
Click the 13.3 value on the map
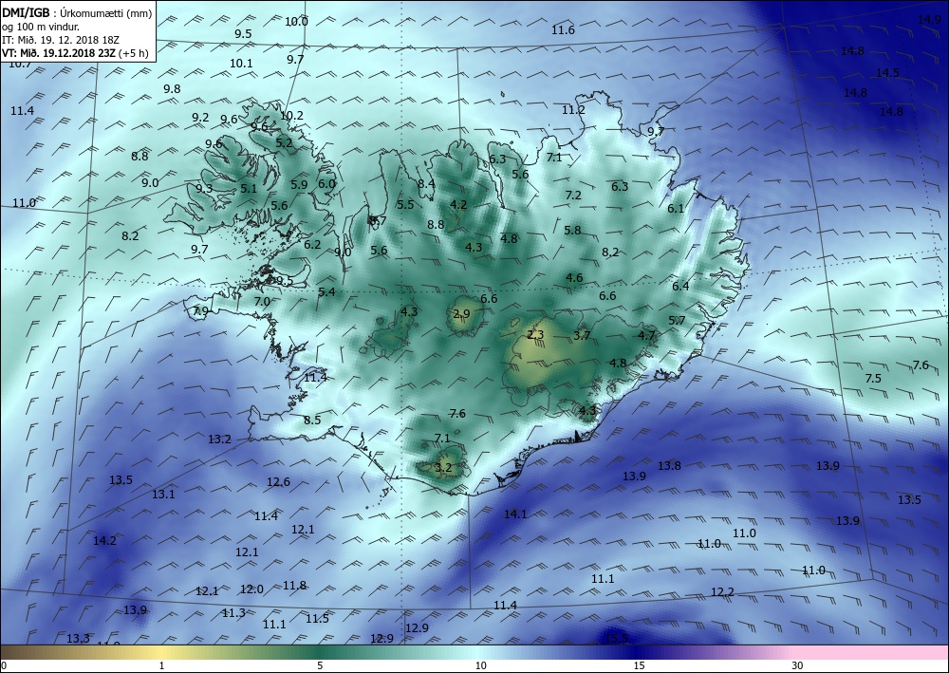point(78,639)
